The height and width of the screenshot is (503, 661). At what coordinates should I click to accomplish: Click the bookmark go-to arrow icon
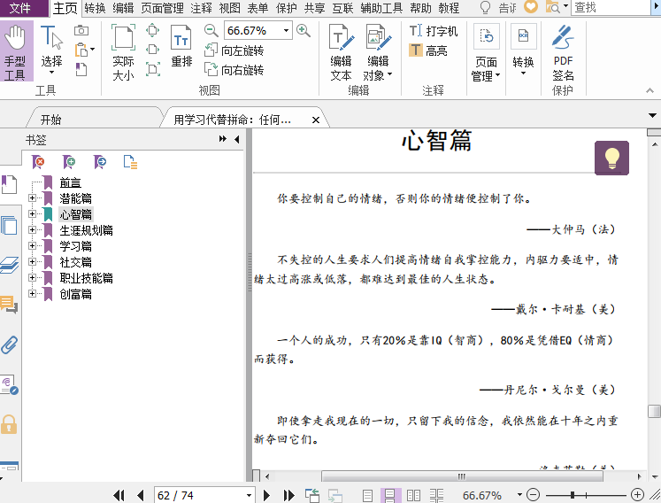coord(100,162)
